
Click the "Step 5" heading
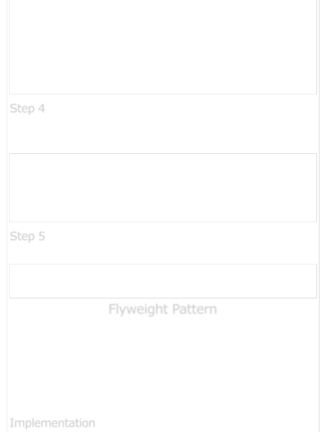pyautogui.click(x=27, y=236)
